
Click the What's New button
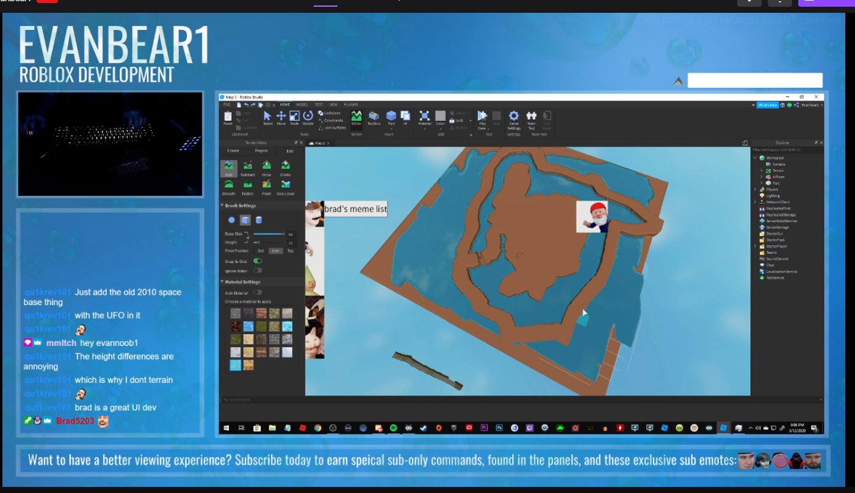tap(767, 105)
